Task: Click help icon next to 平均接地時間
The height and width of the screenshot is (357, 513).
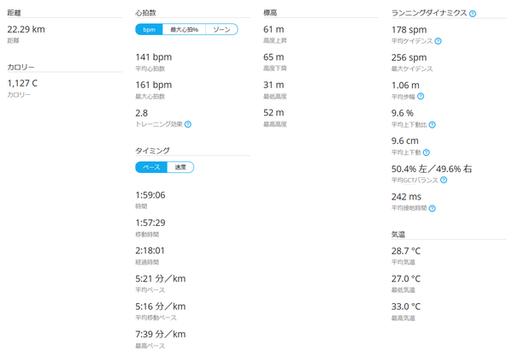Action: pyautogui.click(x=432, y=208)
